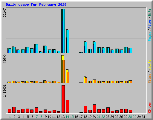Select day label "3" on the x-axis
The height and width of the screenshot is (120, 153).
click(x=19, y=117)
